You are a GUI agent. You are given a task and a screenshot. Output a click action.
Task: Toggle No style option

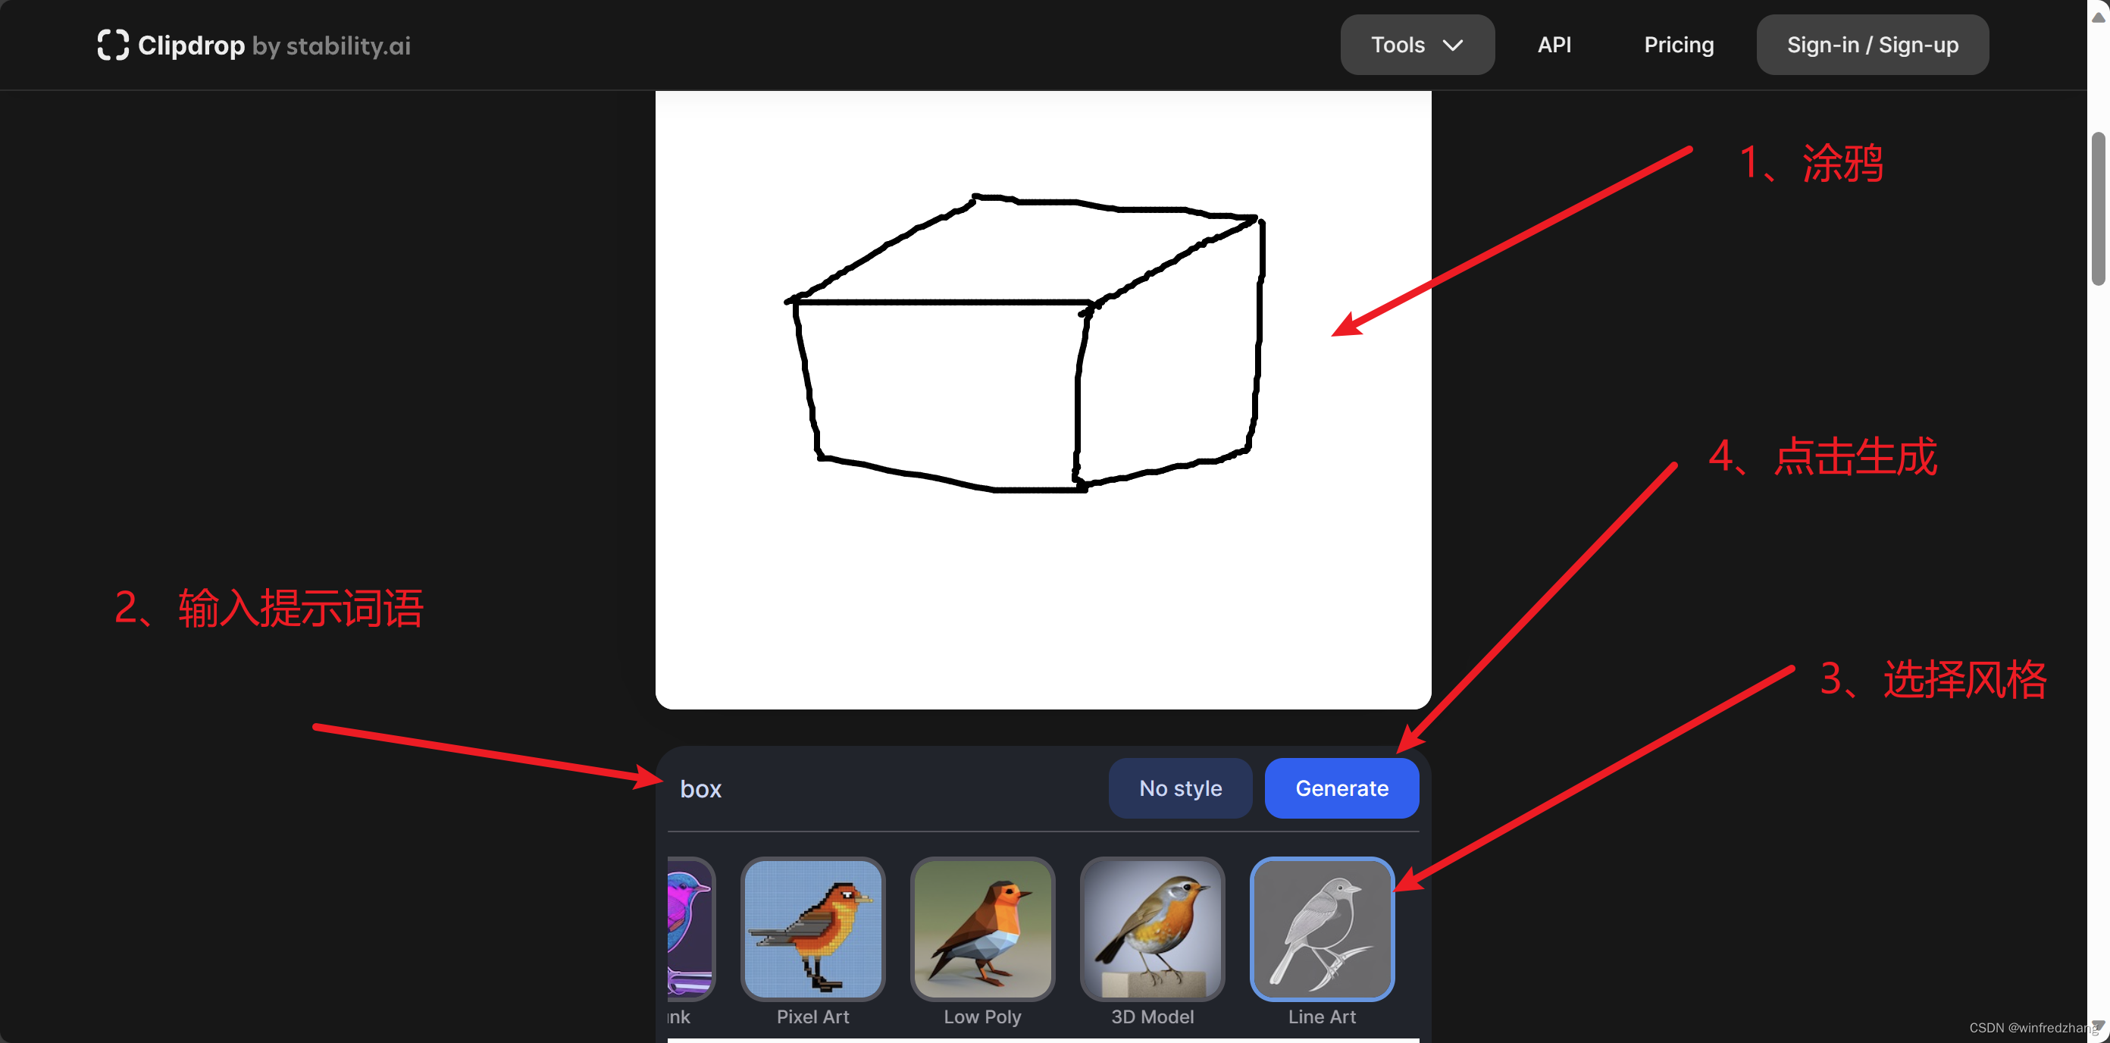pyautogui.click(x=1180, y=788)
